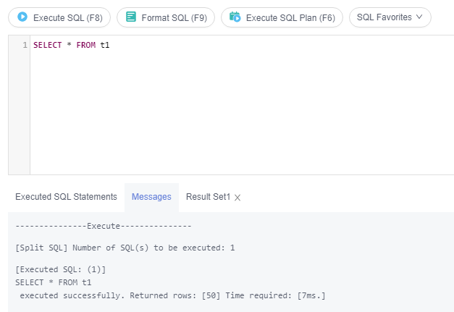Click the blue Execute SQL play icon
The height and width of the screenshot is (312, 454).
click(22, 17)
